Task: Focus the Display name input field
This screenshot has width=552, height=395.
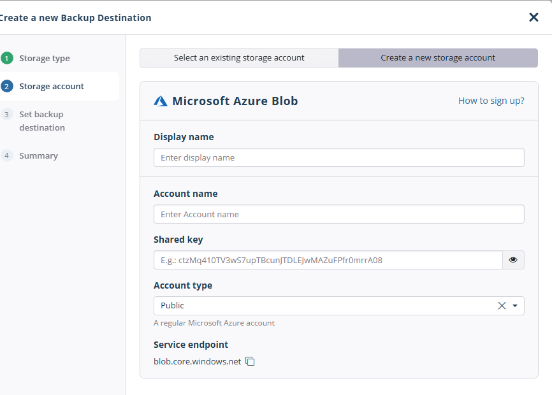Action: [x=338, y=157]
